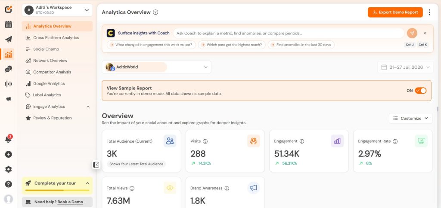Open the settings gear icon
The width and height of the screenshot is (441, 208).
pos(9,169)
